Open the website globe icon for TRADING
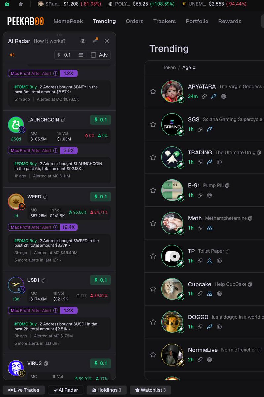This screenshot has height=397, width=264. [x=219, y=162]
